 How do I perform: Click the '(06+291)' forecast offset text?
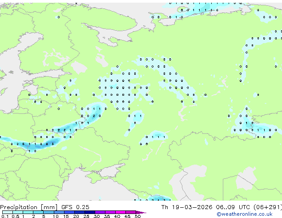pyautogui.click(x=268, y=207)
